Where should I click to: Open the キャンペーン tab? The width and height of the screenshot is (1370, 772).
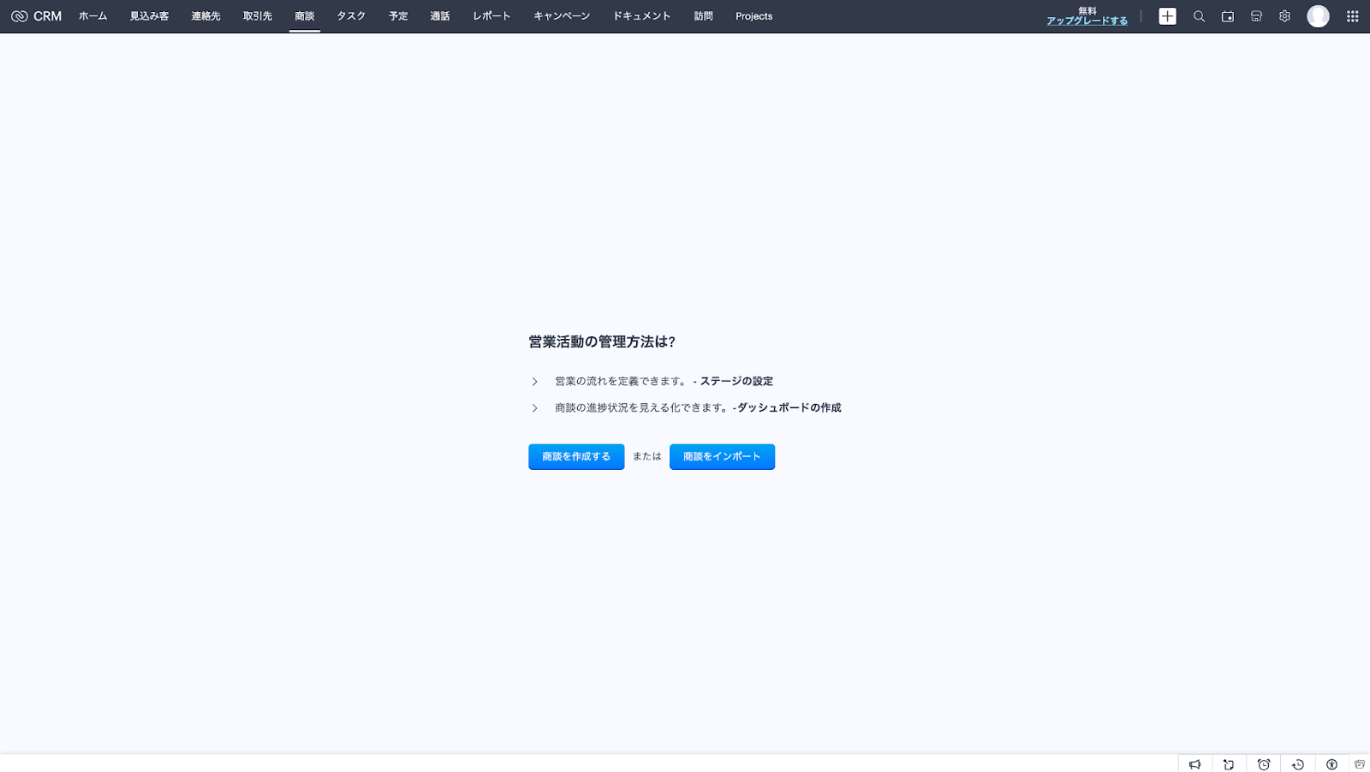tap(562, 16)
